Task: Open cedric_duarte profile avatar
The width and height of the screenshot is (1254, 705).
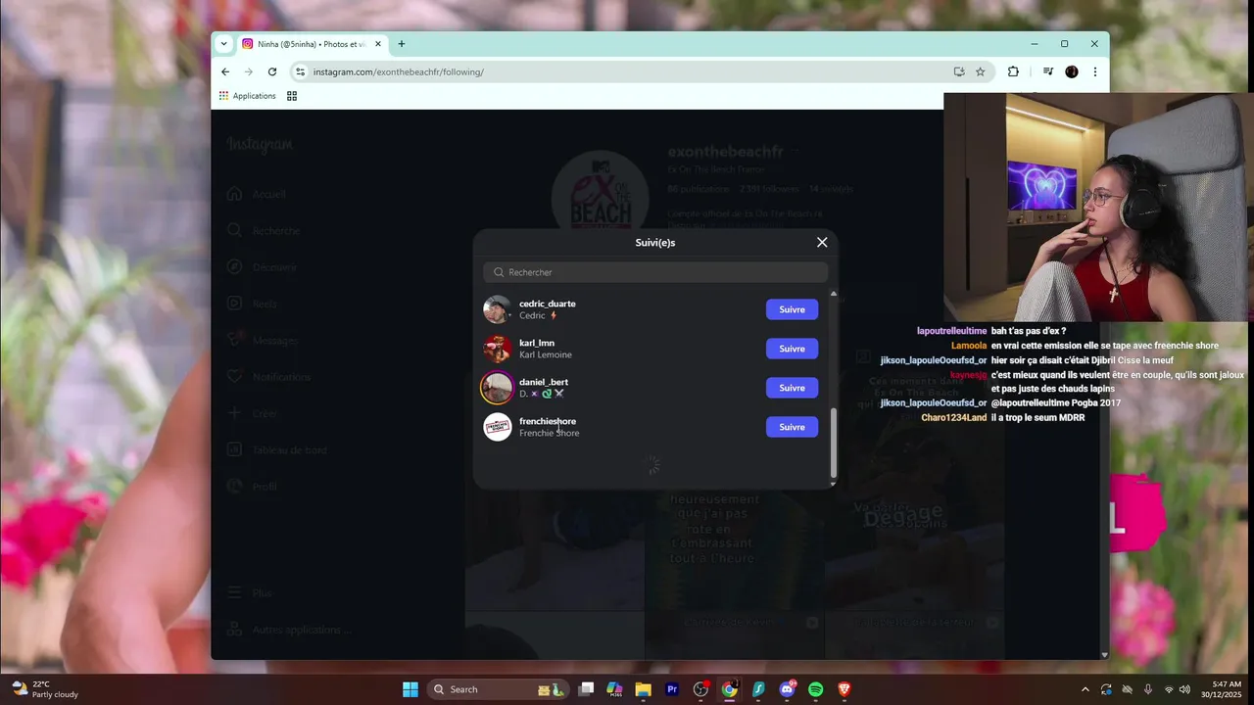Action: click(497, 309)
